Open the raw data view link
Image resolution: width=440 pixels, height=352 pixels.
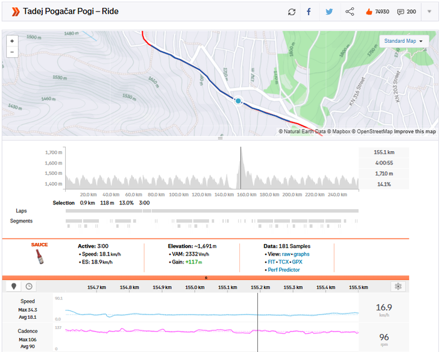(286, 254)
